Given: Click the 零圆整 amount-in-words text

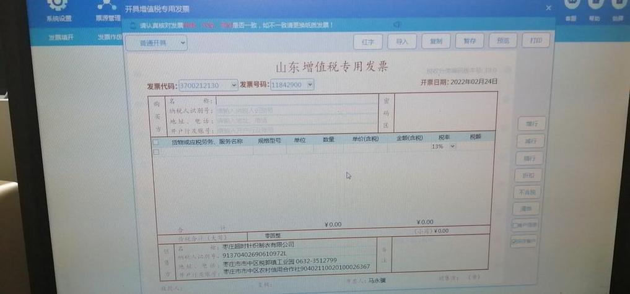Looking at the screenshot, I should 271,236.
